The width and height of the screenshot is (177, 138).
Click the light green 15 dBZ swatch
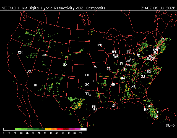[x=18, y=129]
